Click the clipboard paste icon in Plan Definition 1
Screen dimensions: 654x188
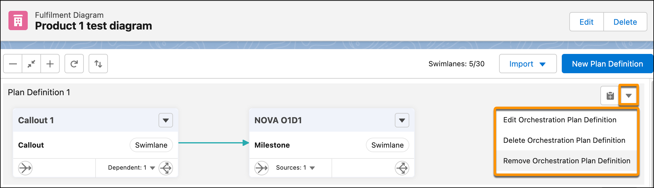(x=610, y=96)
